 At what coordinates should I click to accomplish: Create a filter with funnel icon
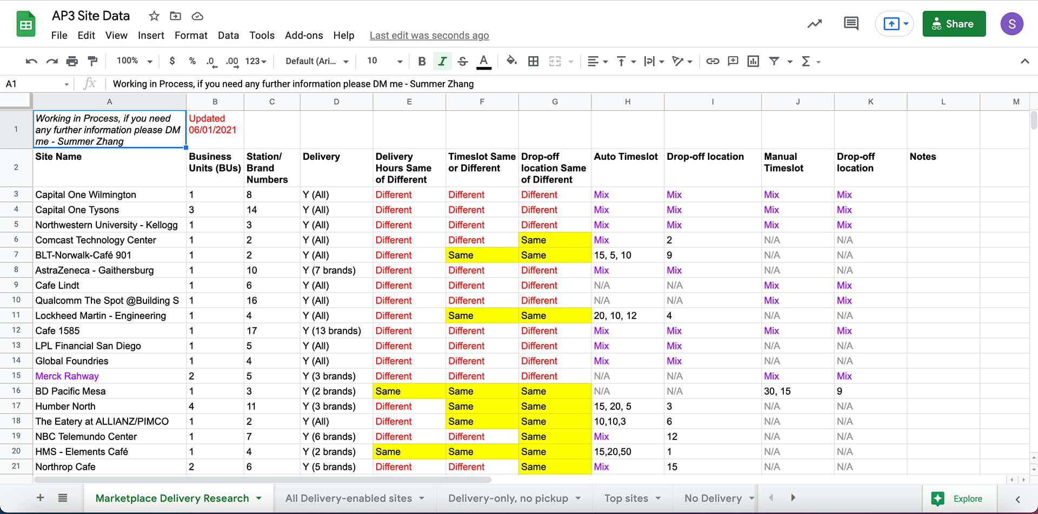[774, 61]
